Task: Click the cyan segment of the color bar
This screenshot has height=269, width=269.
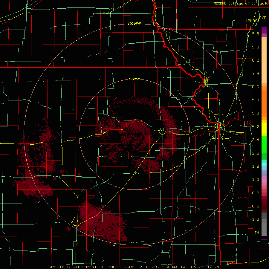Action: (x=264, y=164)
